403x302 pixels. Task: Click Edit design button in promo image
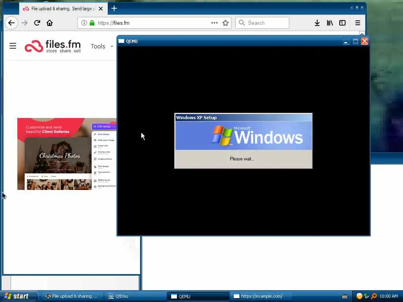[x=104, y=126]
